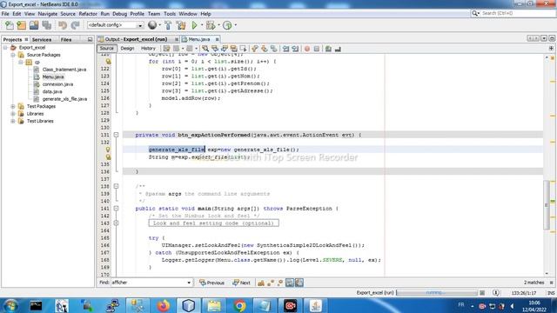This screenshot has height=313, width=557.
Task: Click the Open Project toolbar icon
Action: click(x=34, y=25)
